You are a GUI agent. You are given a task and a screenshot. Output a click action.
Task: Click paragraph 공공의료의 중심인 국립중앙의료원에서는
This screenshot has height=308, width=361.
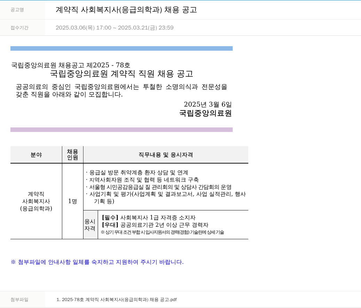[121, 91]
